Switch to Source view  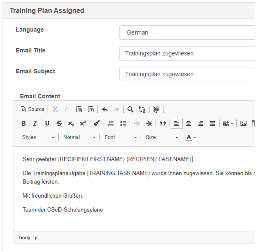pyautogui.click(x=32, y=109)
